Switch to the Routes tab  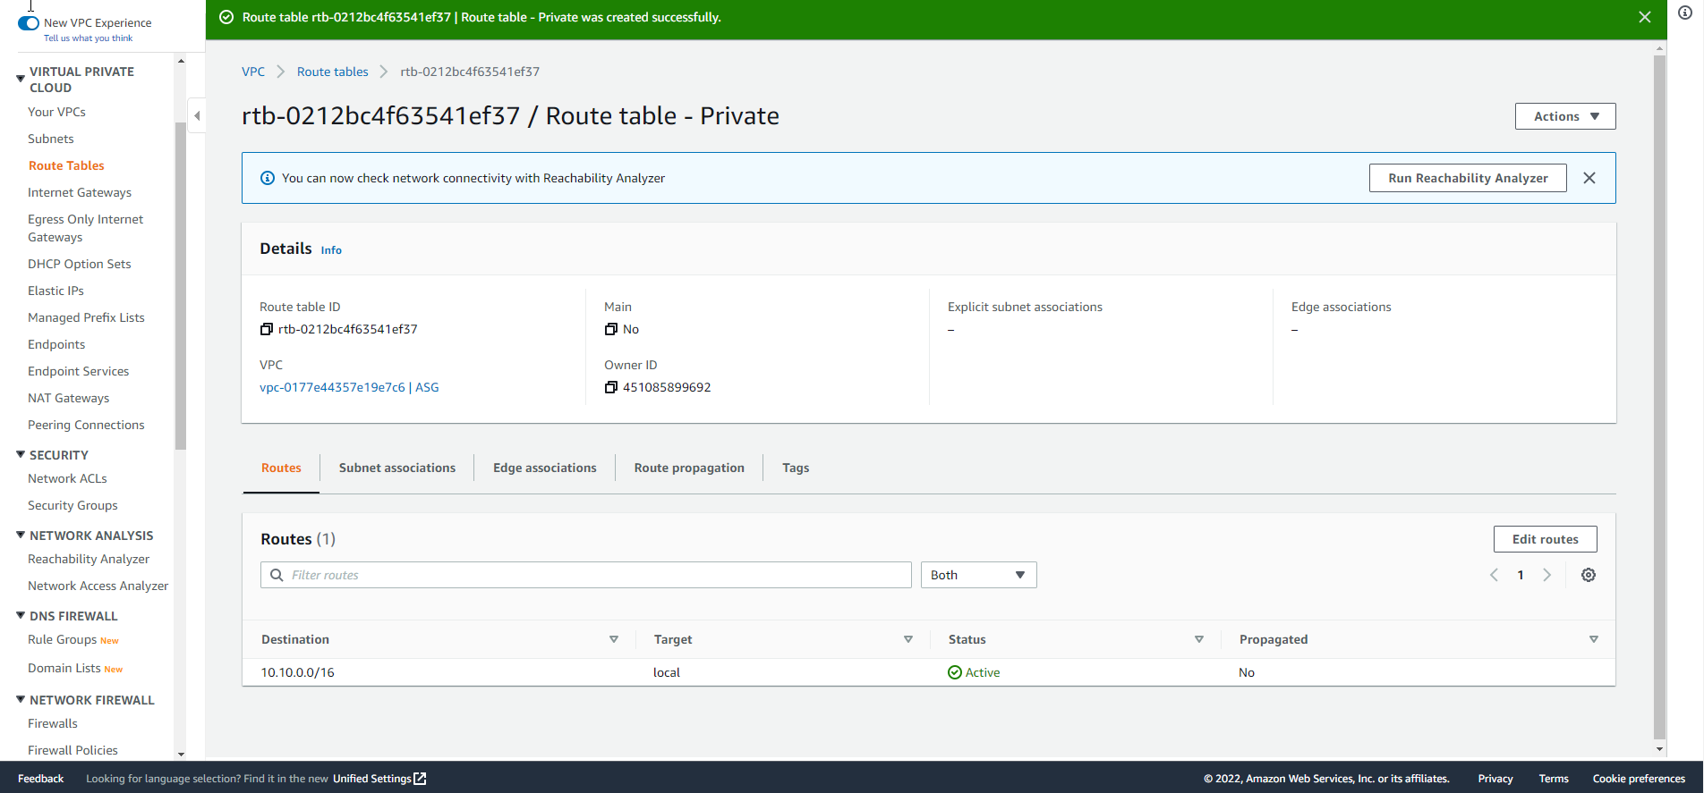(x=281, y=468)
